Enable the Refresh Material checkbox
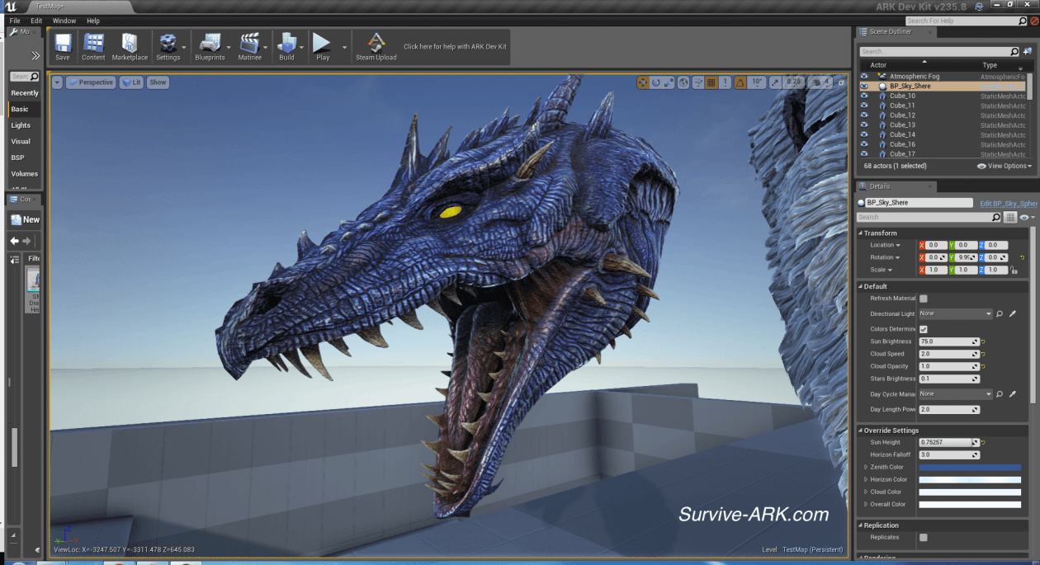The height and width of the screenshot is (565, 1040). 924,299
